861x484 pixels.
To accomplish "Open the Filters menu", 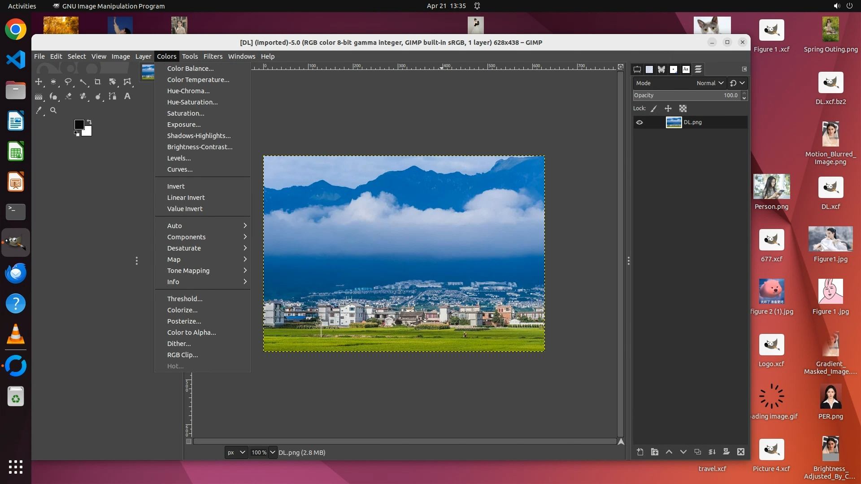I will [213, 56].
